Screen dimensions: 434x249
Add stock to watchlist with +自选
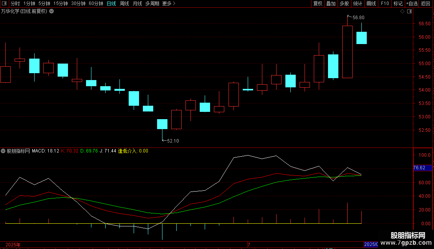click(x=412, y=3)
